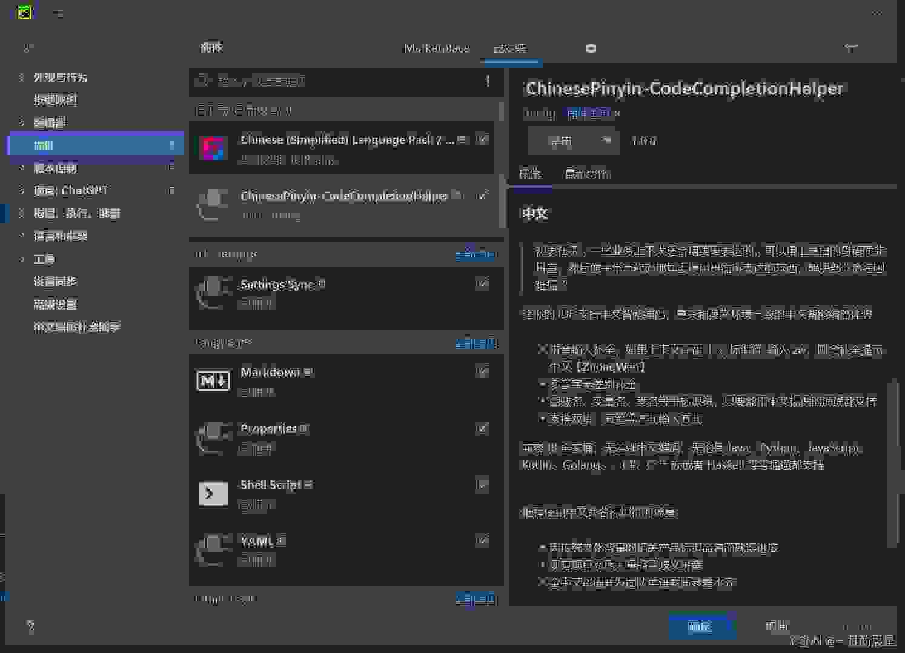Click the back navigation arrow icon
This screenshot has width=905, height=653.
click(851, 48)
